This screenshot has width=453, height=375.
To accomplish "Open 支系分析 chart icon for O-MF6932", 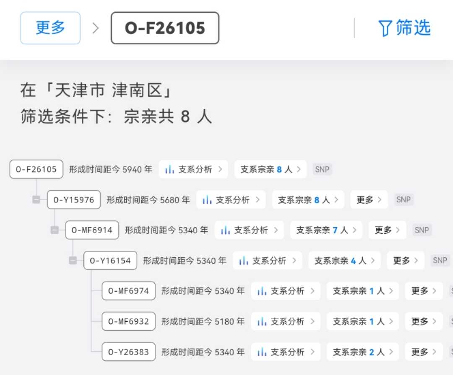I will (x=262, y=321).
